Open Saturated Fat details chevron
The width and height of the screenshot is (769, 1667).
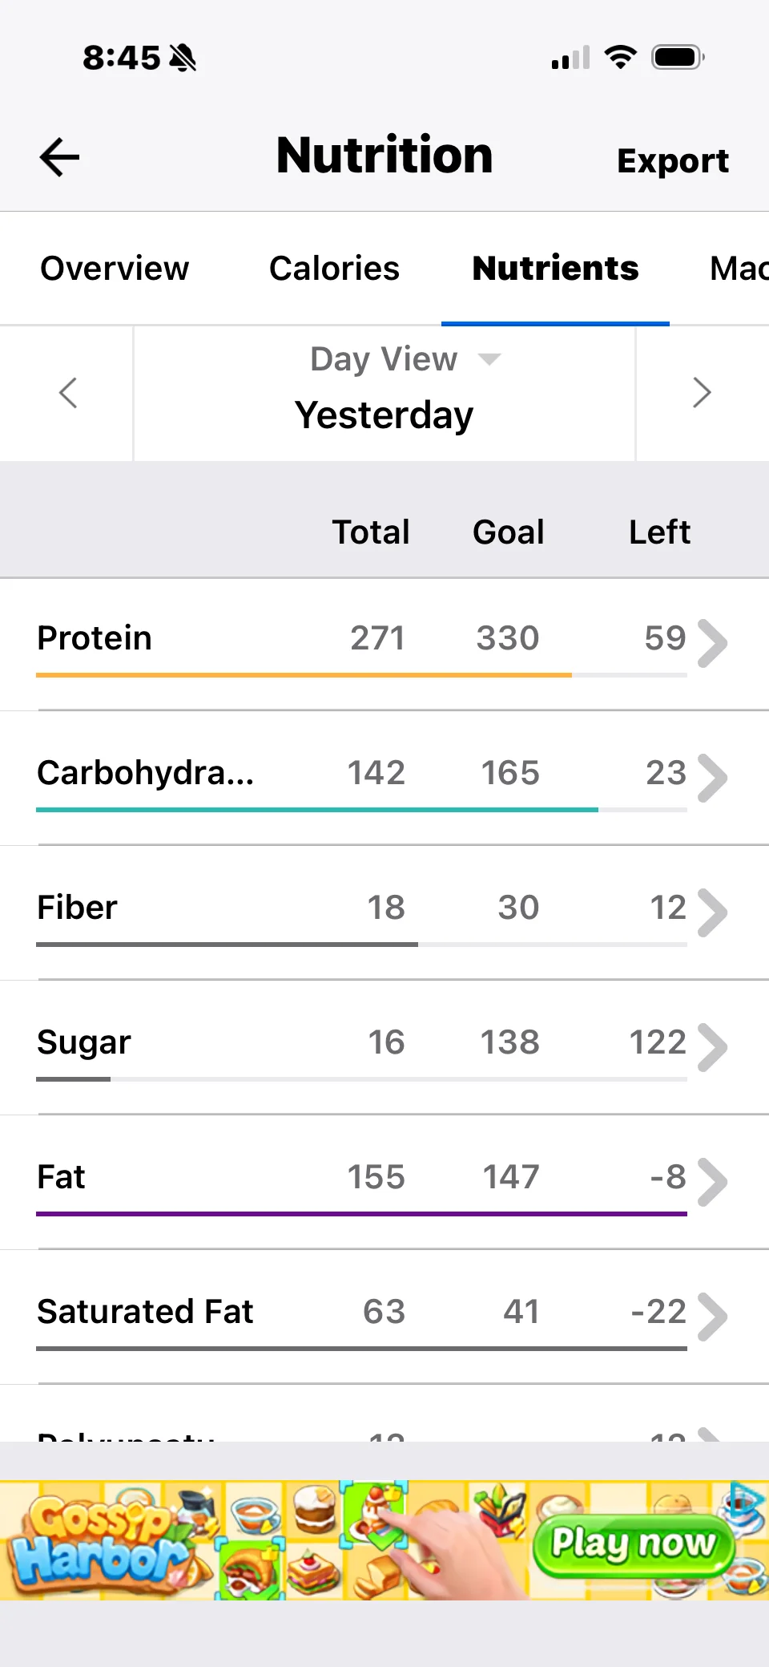[712, 1317]
